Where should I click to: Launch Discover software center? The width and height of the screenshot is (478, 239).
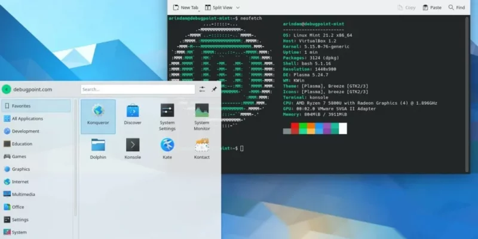click(x=133, y=114)
